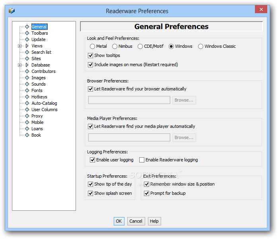Expand the Database tree node
The image size is (278, 239).
coord(19,65)
